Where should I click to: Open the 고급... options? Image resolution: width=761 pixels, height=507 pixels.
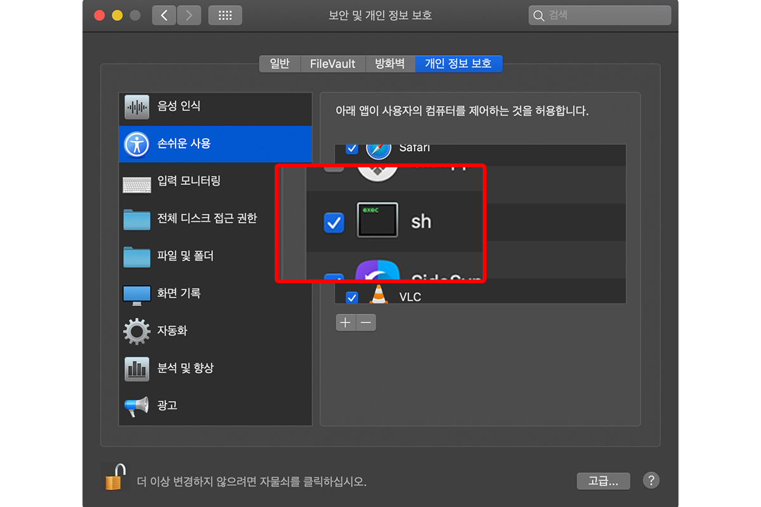click(603, 481)
